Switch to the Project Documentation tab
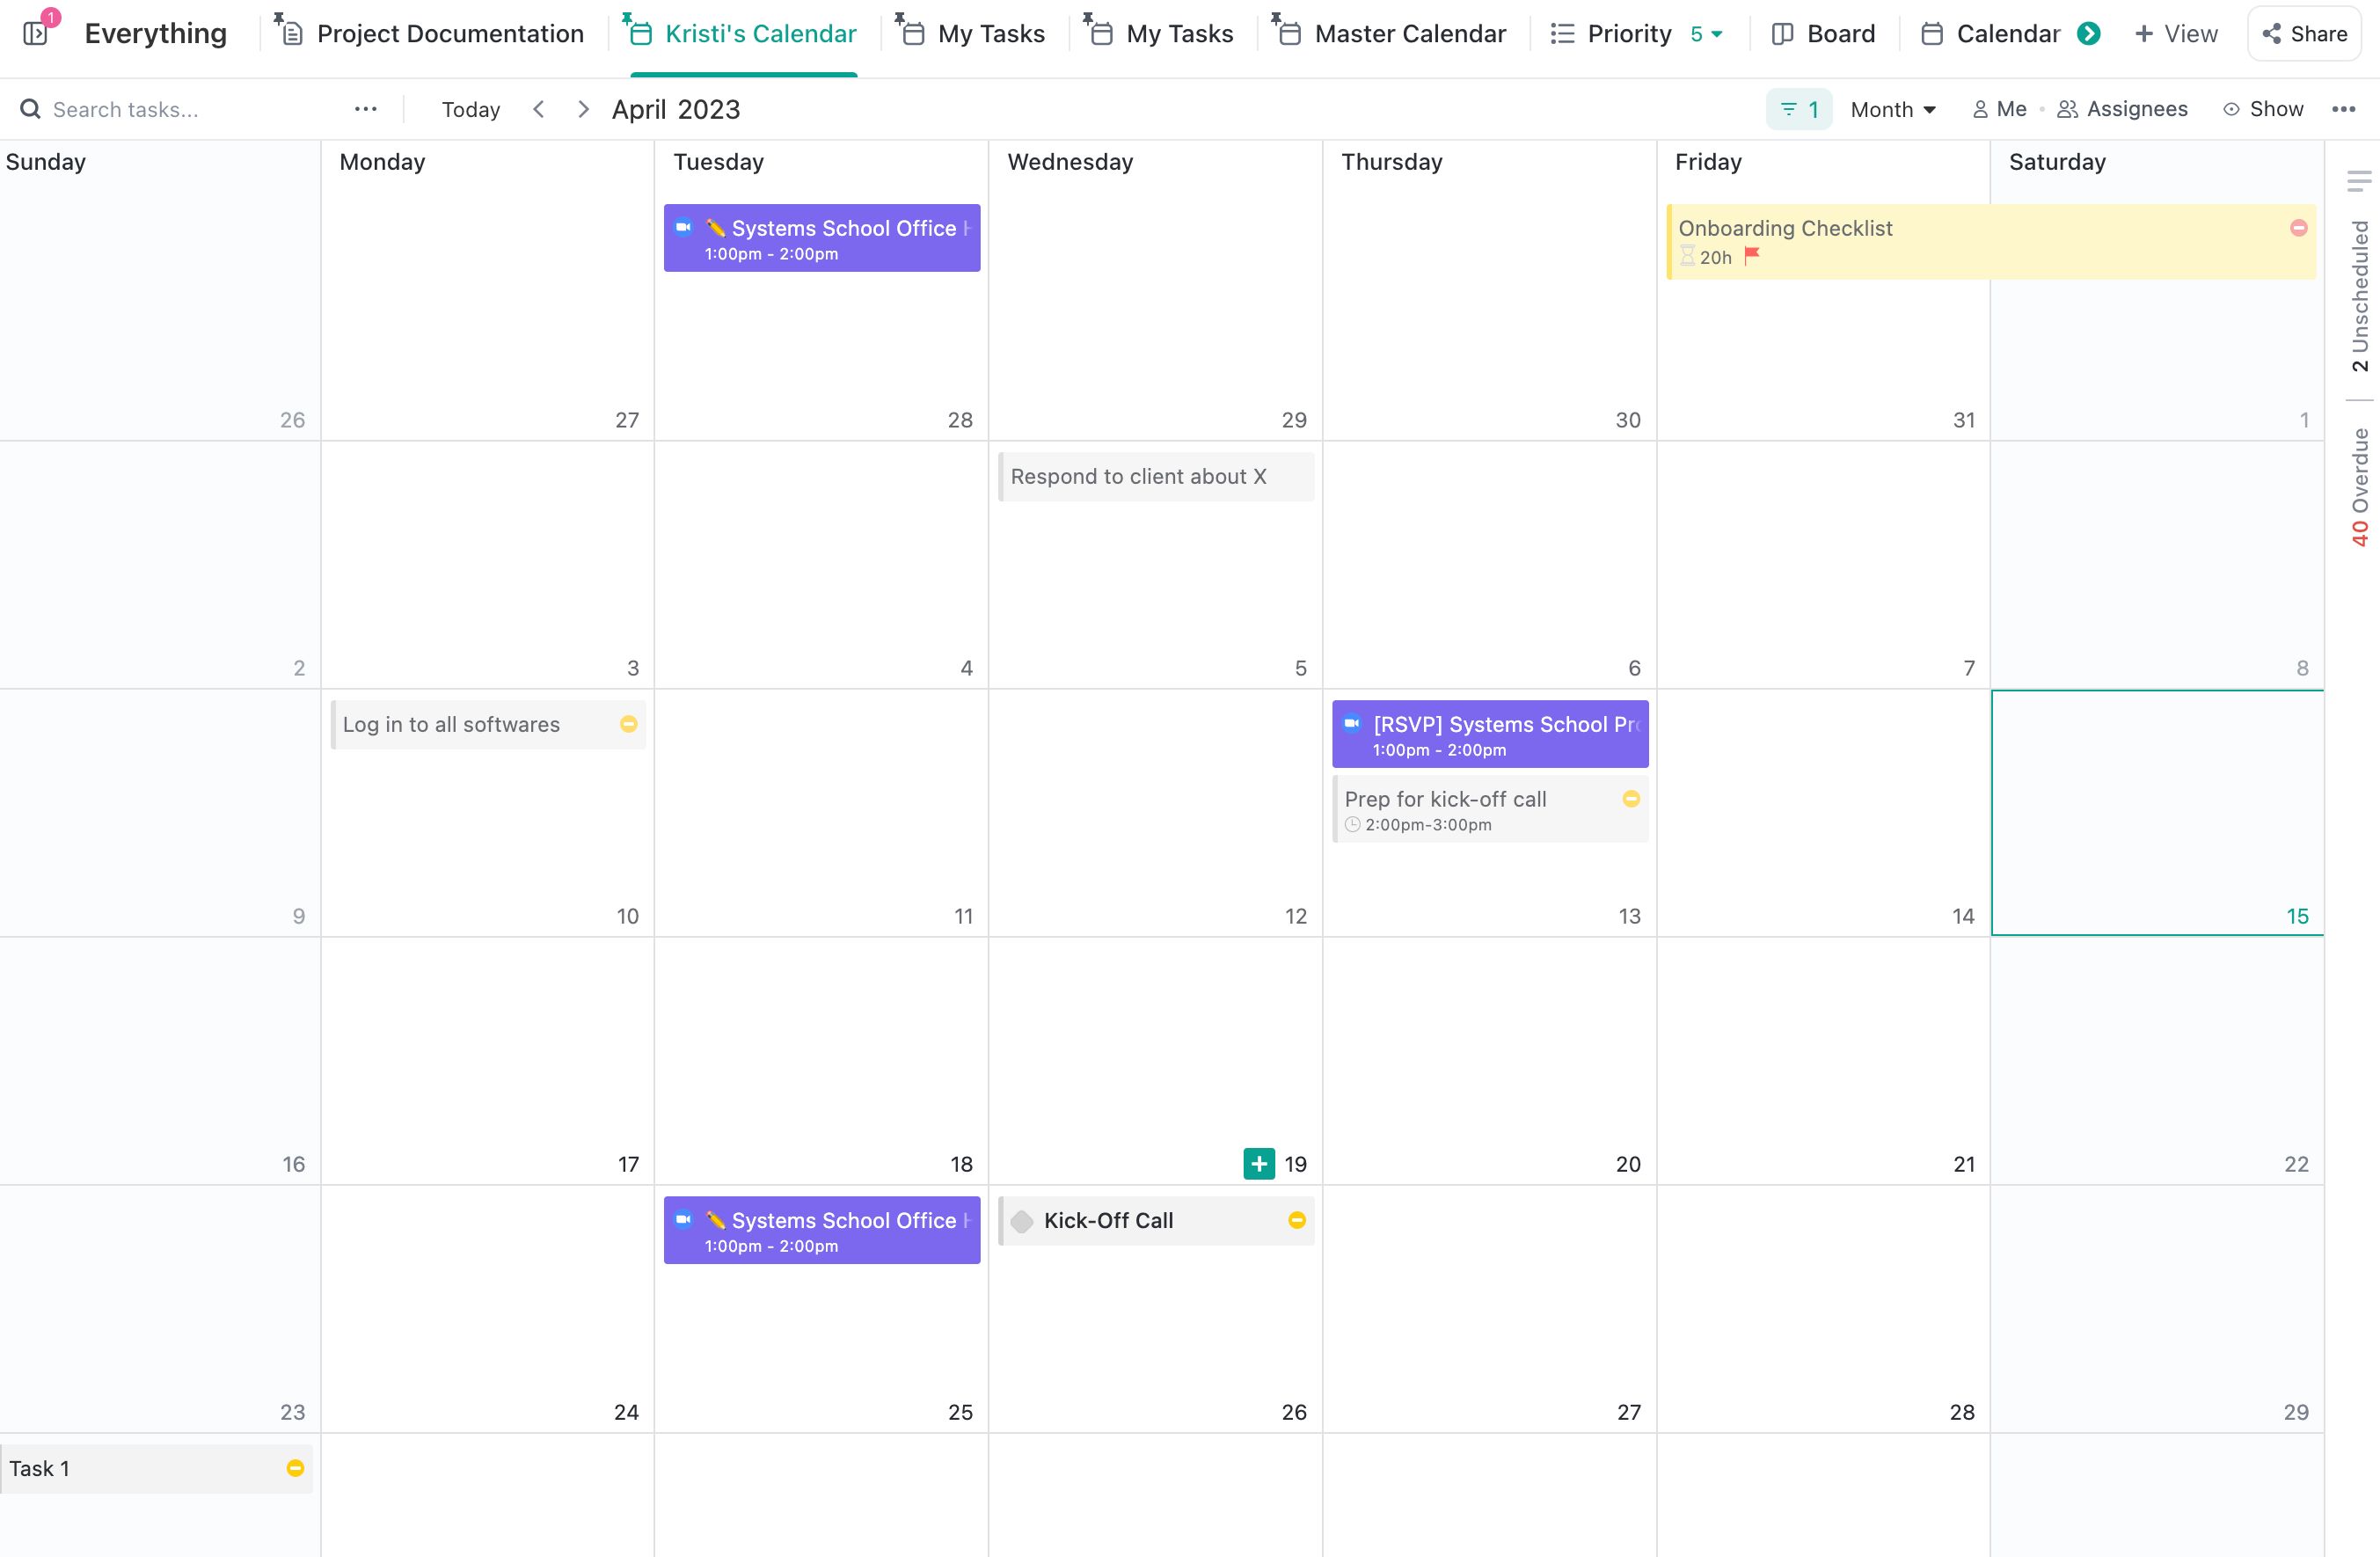Image resolution: width=2380 pixels, height=1557 pixels. click(x=450, y=35)
